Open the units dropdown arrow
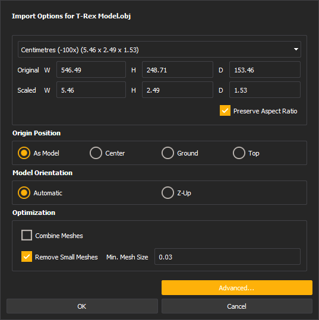The width and height of the screenshot is (319, 320). point(296,49)
